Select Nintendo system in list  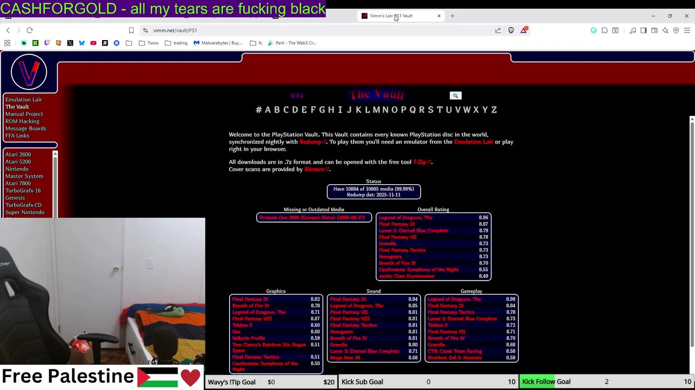click(17, 169)
